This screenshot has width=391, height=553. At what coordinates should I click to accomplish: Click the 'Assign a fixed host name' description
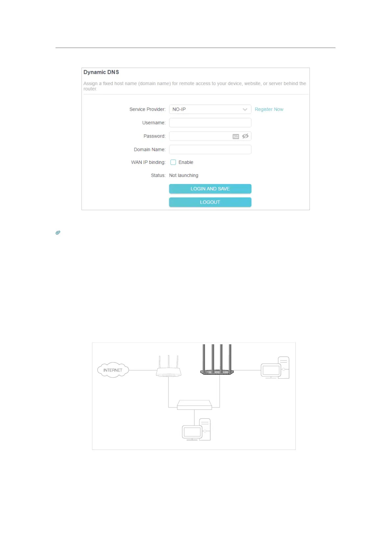(x=195, y=86)
